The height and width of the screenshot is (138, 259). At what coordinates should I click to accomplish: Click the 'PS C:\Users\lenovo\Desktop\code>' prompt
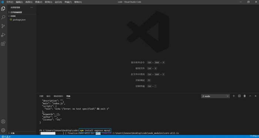click(x=59, y=130)
